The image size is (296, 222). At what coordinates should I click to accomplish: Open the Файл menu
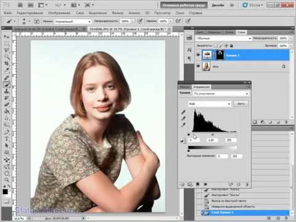coord(8,13)
